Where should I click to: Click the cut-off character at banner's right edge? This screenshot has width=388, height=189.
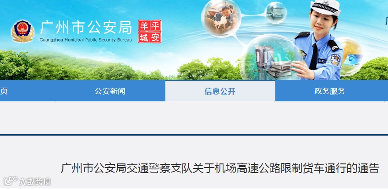pos(386,22)
